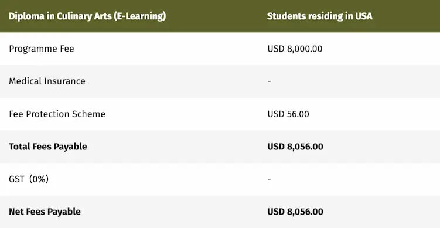Click the Students residing in USA header

(x=320, y=16)
